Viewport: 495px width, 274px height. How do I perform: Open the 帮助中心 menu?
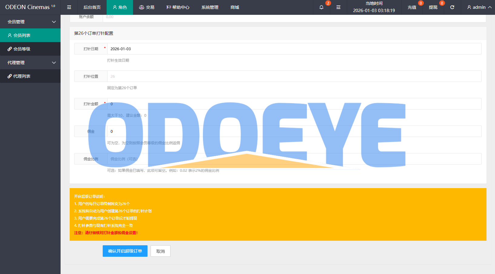178,7
